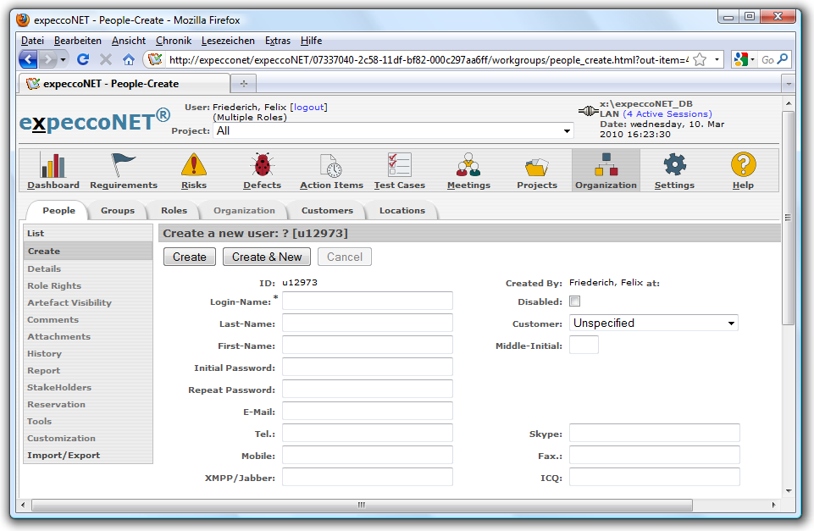814x531 pixels.
Task: Click the logout link
Action: pyautogui.click(x=308, y=108)
